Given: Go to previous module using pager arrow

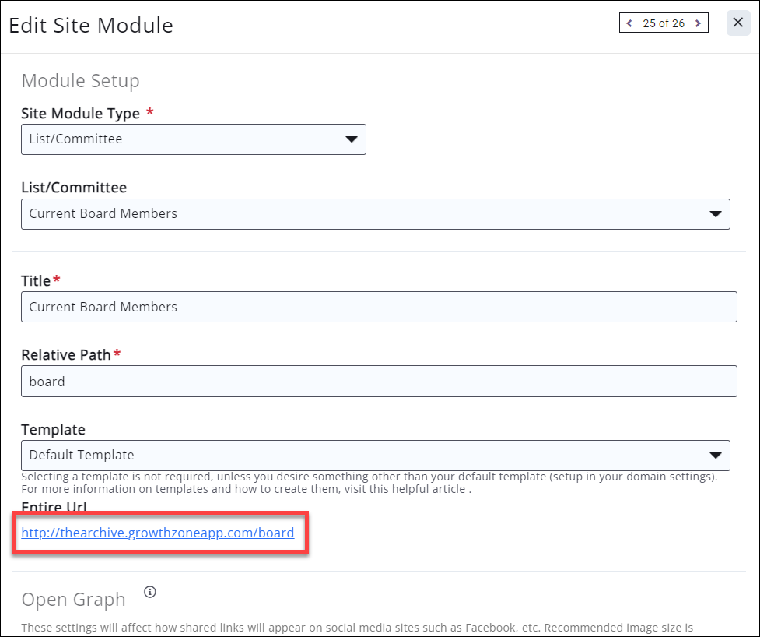Looking at the screenshot, I should [629, 23].
